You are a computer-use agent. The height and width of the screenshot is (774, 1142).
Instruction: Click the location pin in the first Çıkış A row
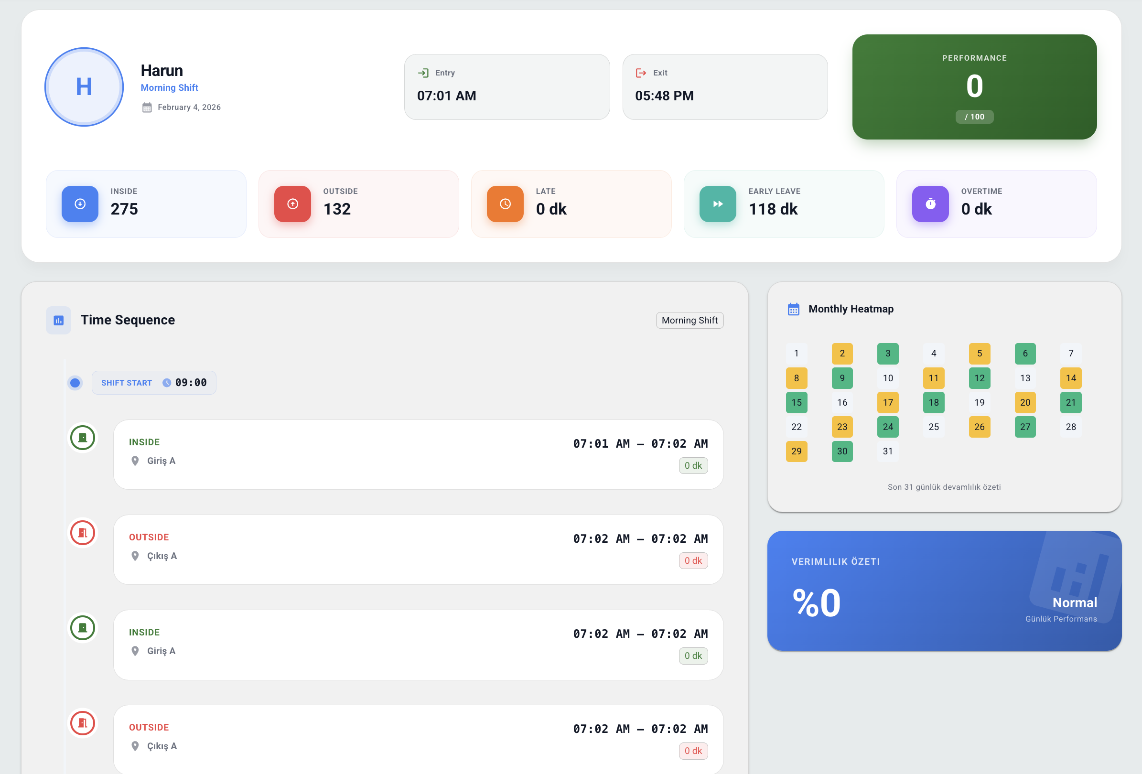click(x=135, y=556)
